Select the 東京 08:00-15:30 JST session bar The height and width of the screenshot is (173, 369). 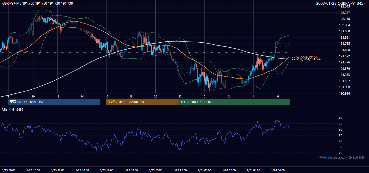pos(54,102)
